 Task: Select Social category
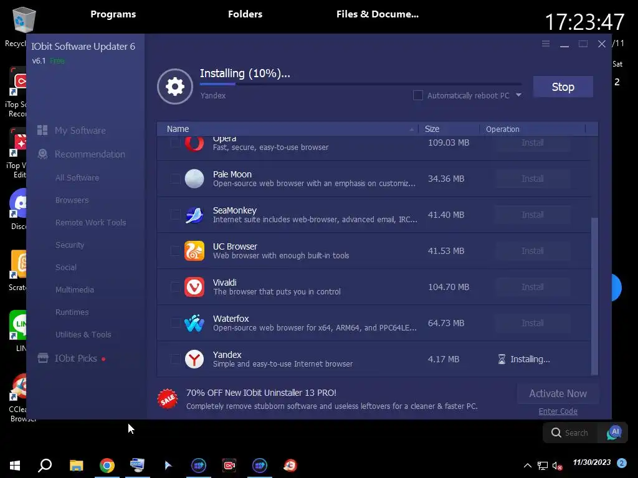[66, 267]
